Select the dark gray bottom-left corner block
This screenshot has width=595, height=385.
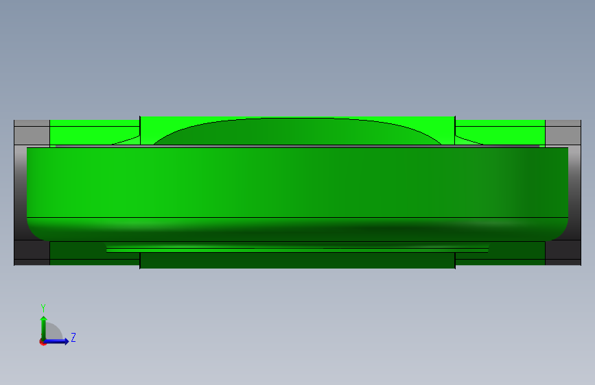click(x=32, y=252)
